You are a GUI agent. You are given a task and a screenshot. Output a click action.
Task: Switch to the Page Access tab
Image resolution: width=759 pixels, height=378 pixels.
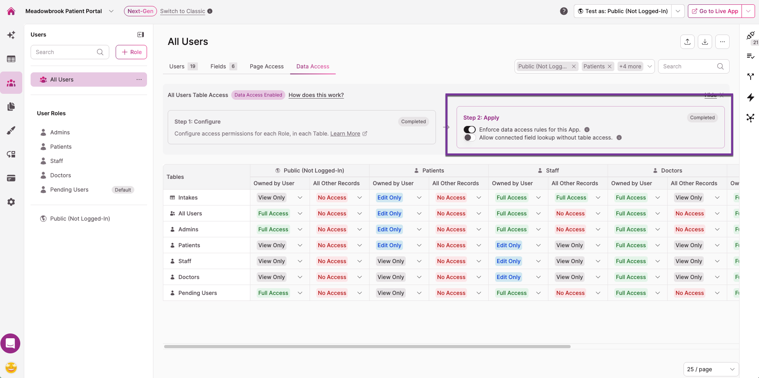point(267,66)
